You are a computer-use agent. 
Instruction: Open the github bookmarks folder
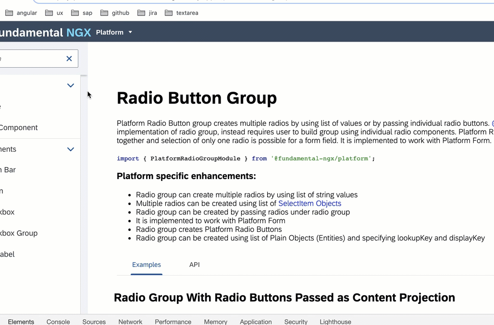click(x=115, y=13)
